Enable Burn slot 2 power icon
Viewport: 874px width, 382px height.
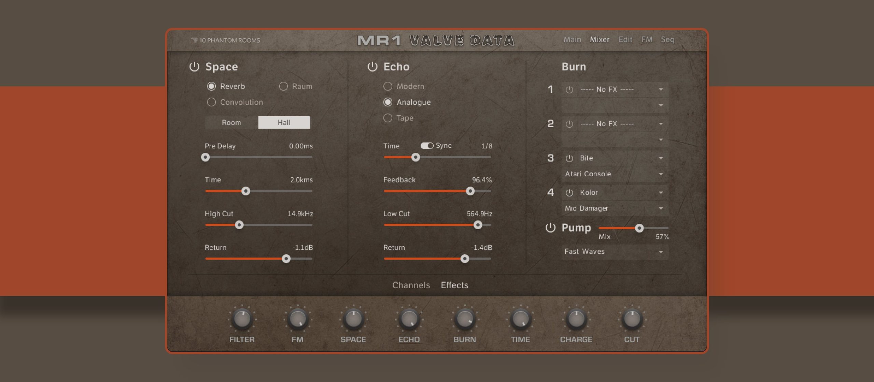click(569, 124)
